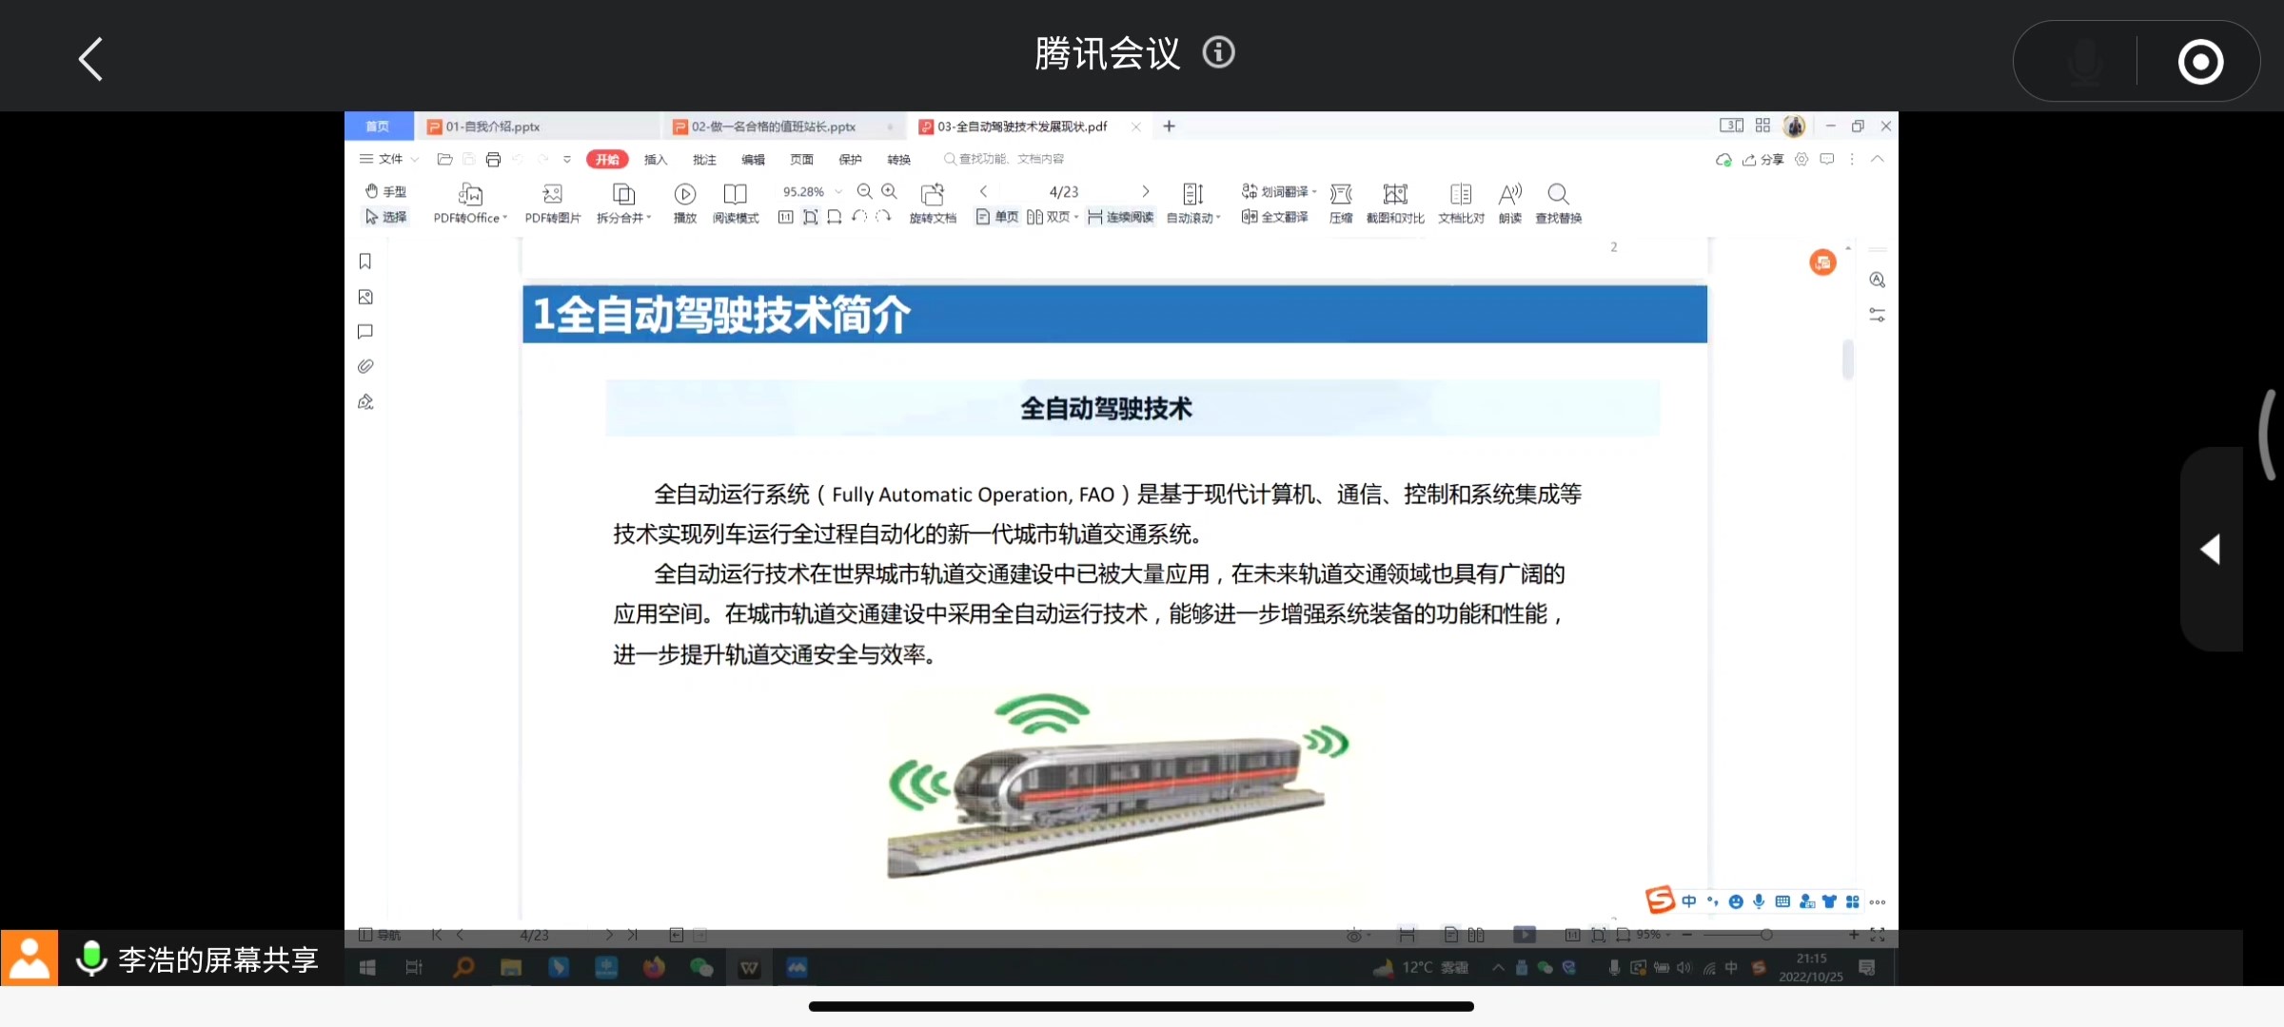Viewport: 2284px width, 1027px height.
Task: Open the 批注 annotation ribbon tab
Action: coord(704,160)
